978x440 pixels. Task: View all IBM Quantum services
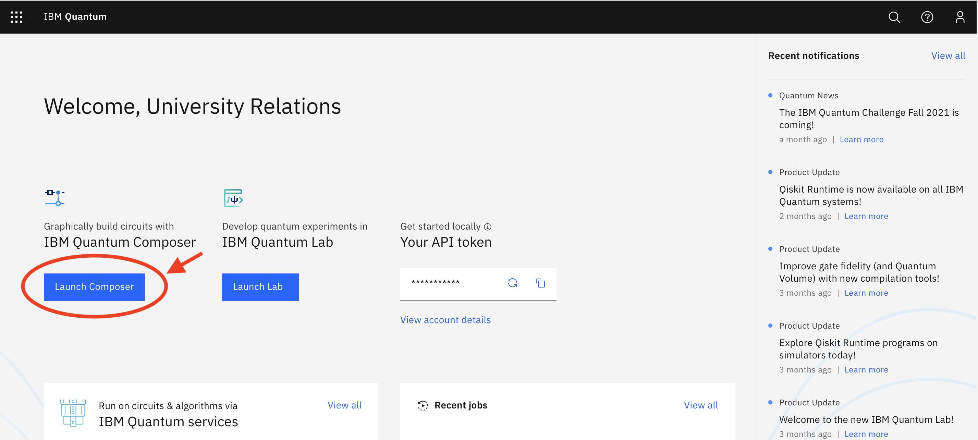click(344, 405)
